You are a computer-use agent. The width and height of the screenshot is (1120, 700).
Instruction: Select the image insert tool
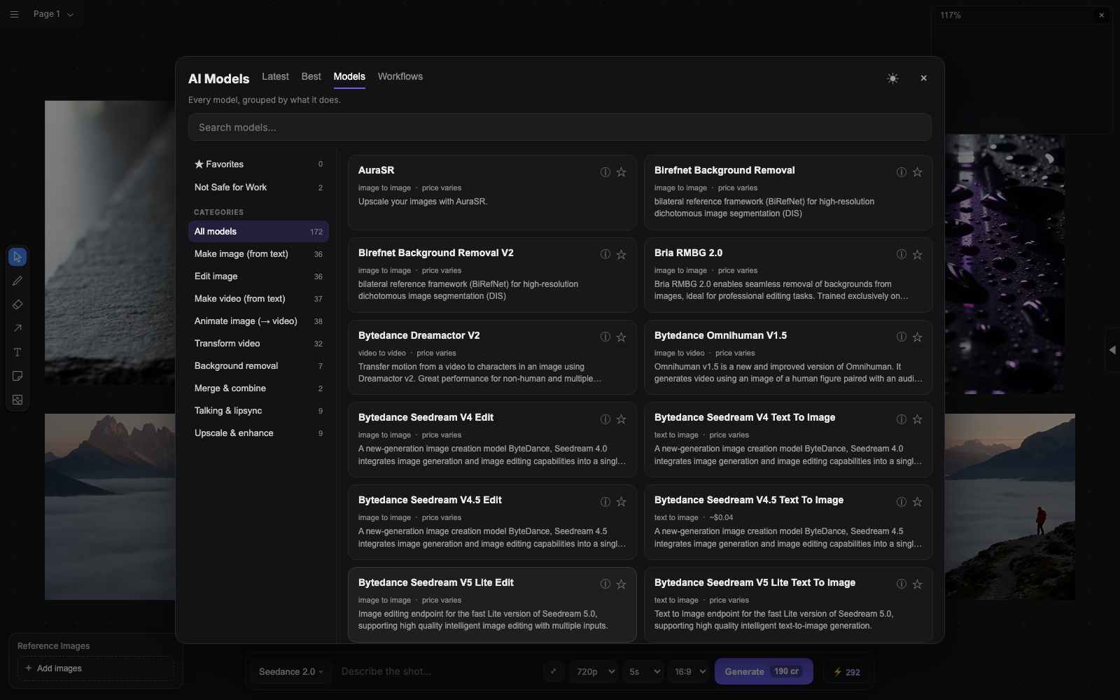(x=17, y=400)
